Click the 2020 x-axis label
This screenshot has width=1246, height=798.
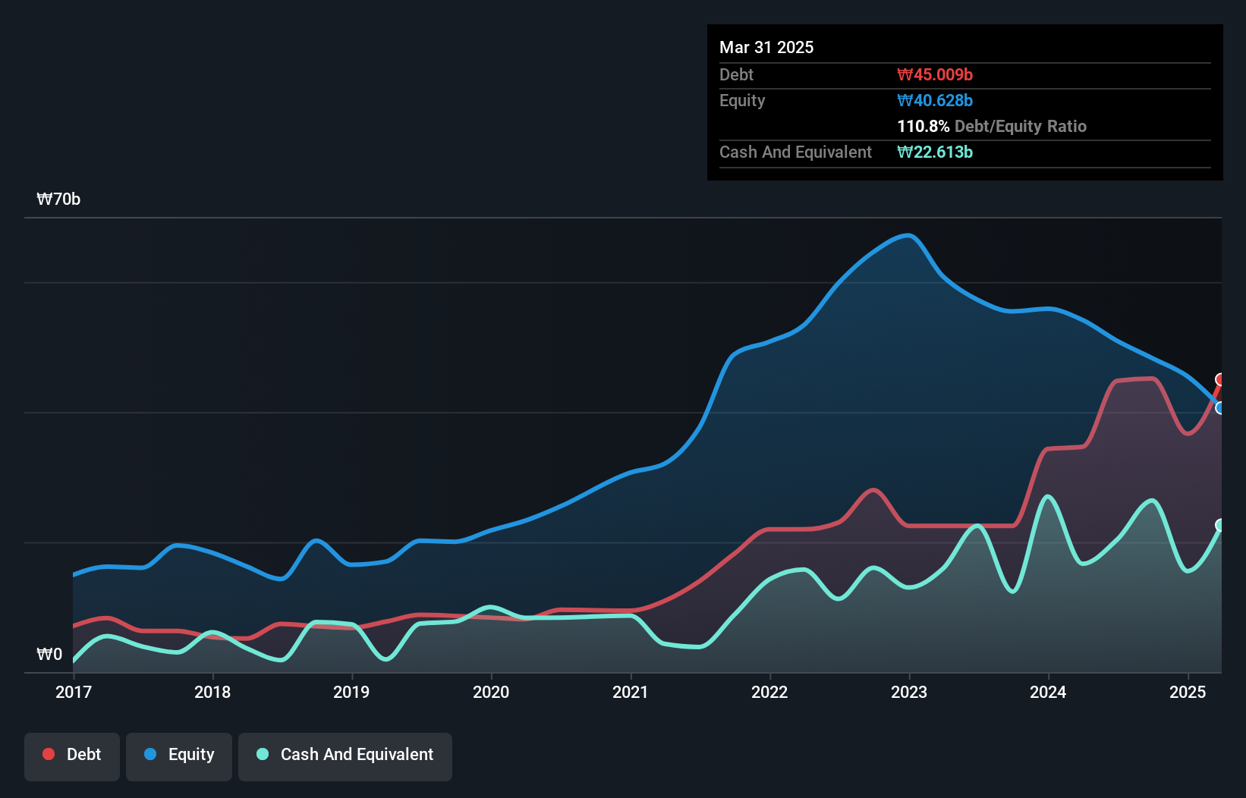click(x=491, y=692)
